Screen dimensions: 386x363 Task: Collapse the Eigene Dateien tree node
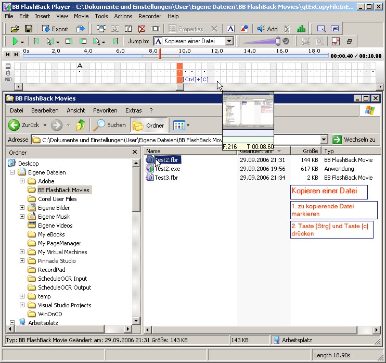tap(12, 172)
